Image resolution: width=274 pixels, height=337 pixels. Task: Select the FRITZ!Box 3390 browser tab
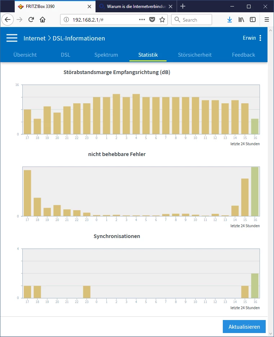point(55,7)
